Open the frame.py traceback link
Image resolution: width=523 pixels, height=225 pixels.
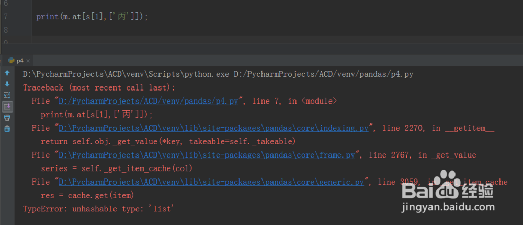208,155
